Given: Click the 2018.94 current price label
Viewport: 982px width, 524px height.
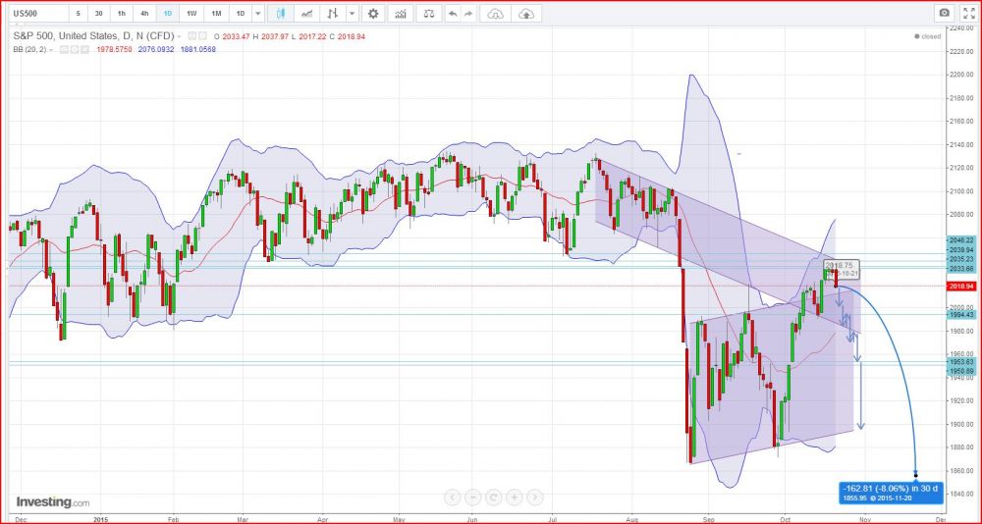Looking at the screenshot, I should (x=962, y=287).
